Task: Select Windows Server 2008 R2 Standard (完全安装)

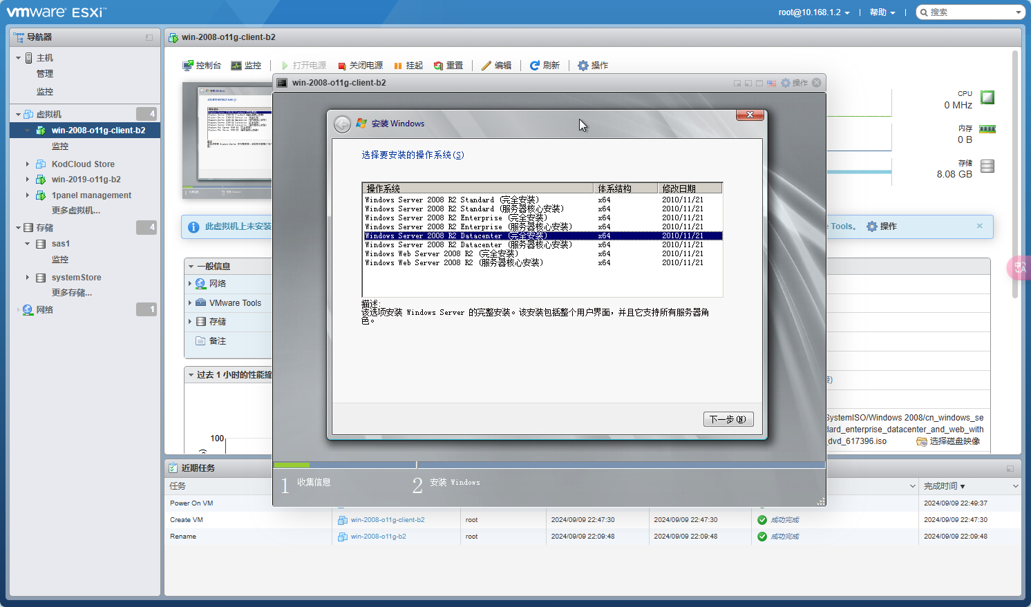Action: click(542, 200)
